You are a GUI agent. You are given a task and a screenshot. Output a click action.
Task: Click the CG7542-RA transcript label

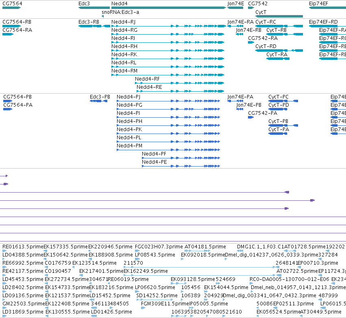(x=263, y=38)
